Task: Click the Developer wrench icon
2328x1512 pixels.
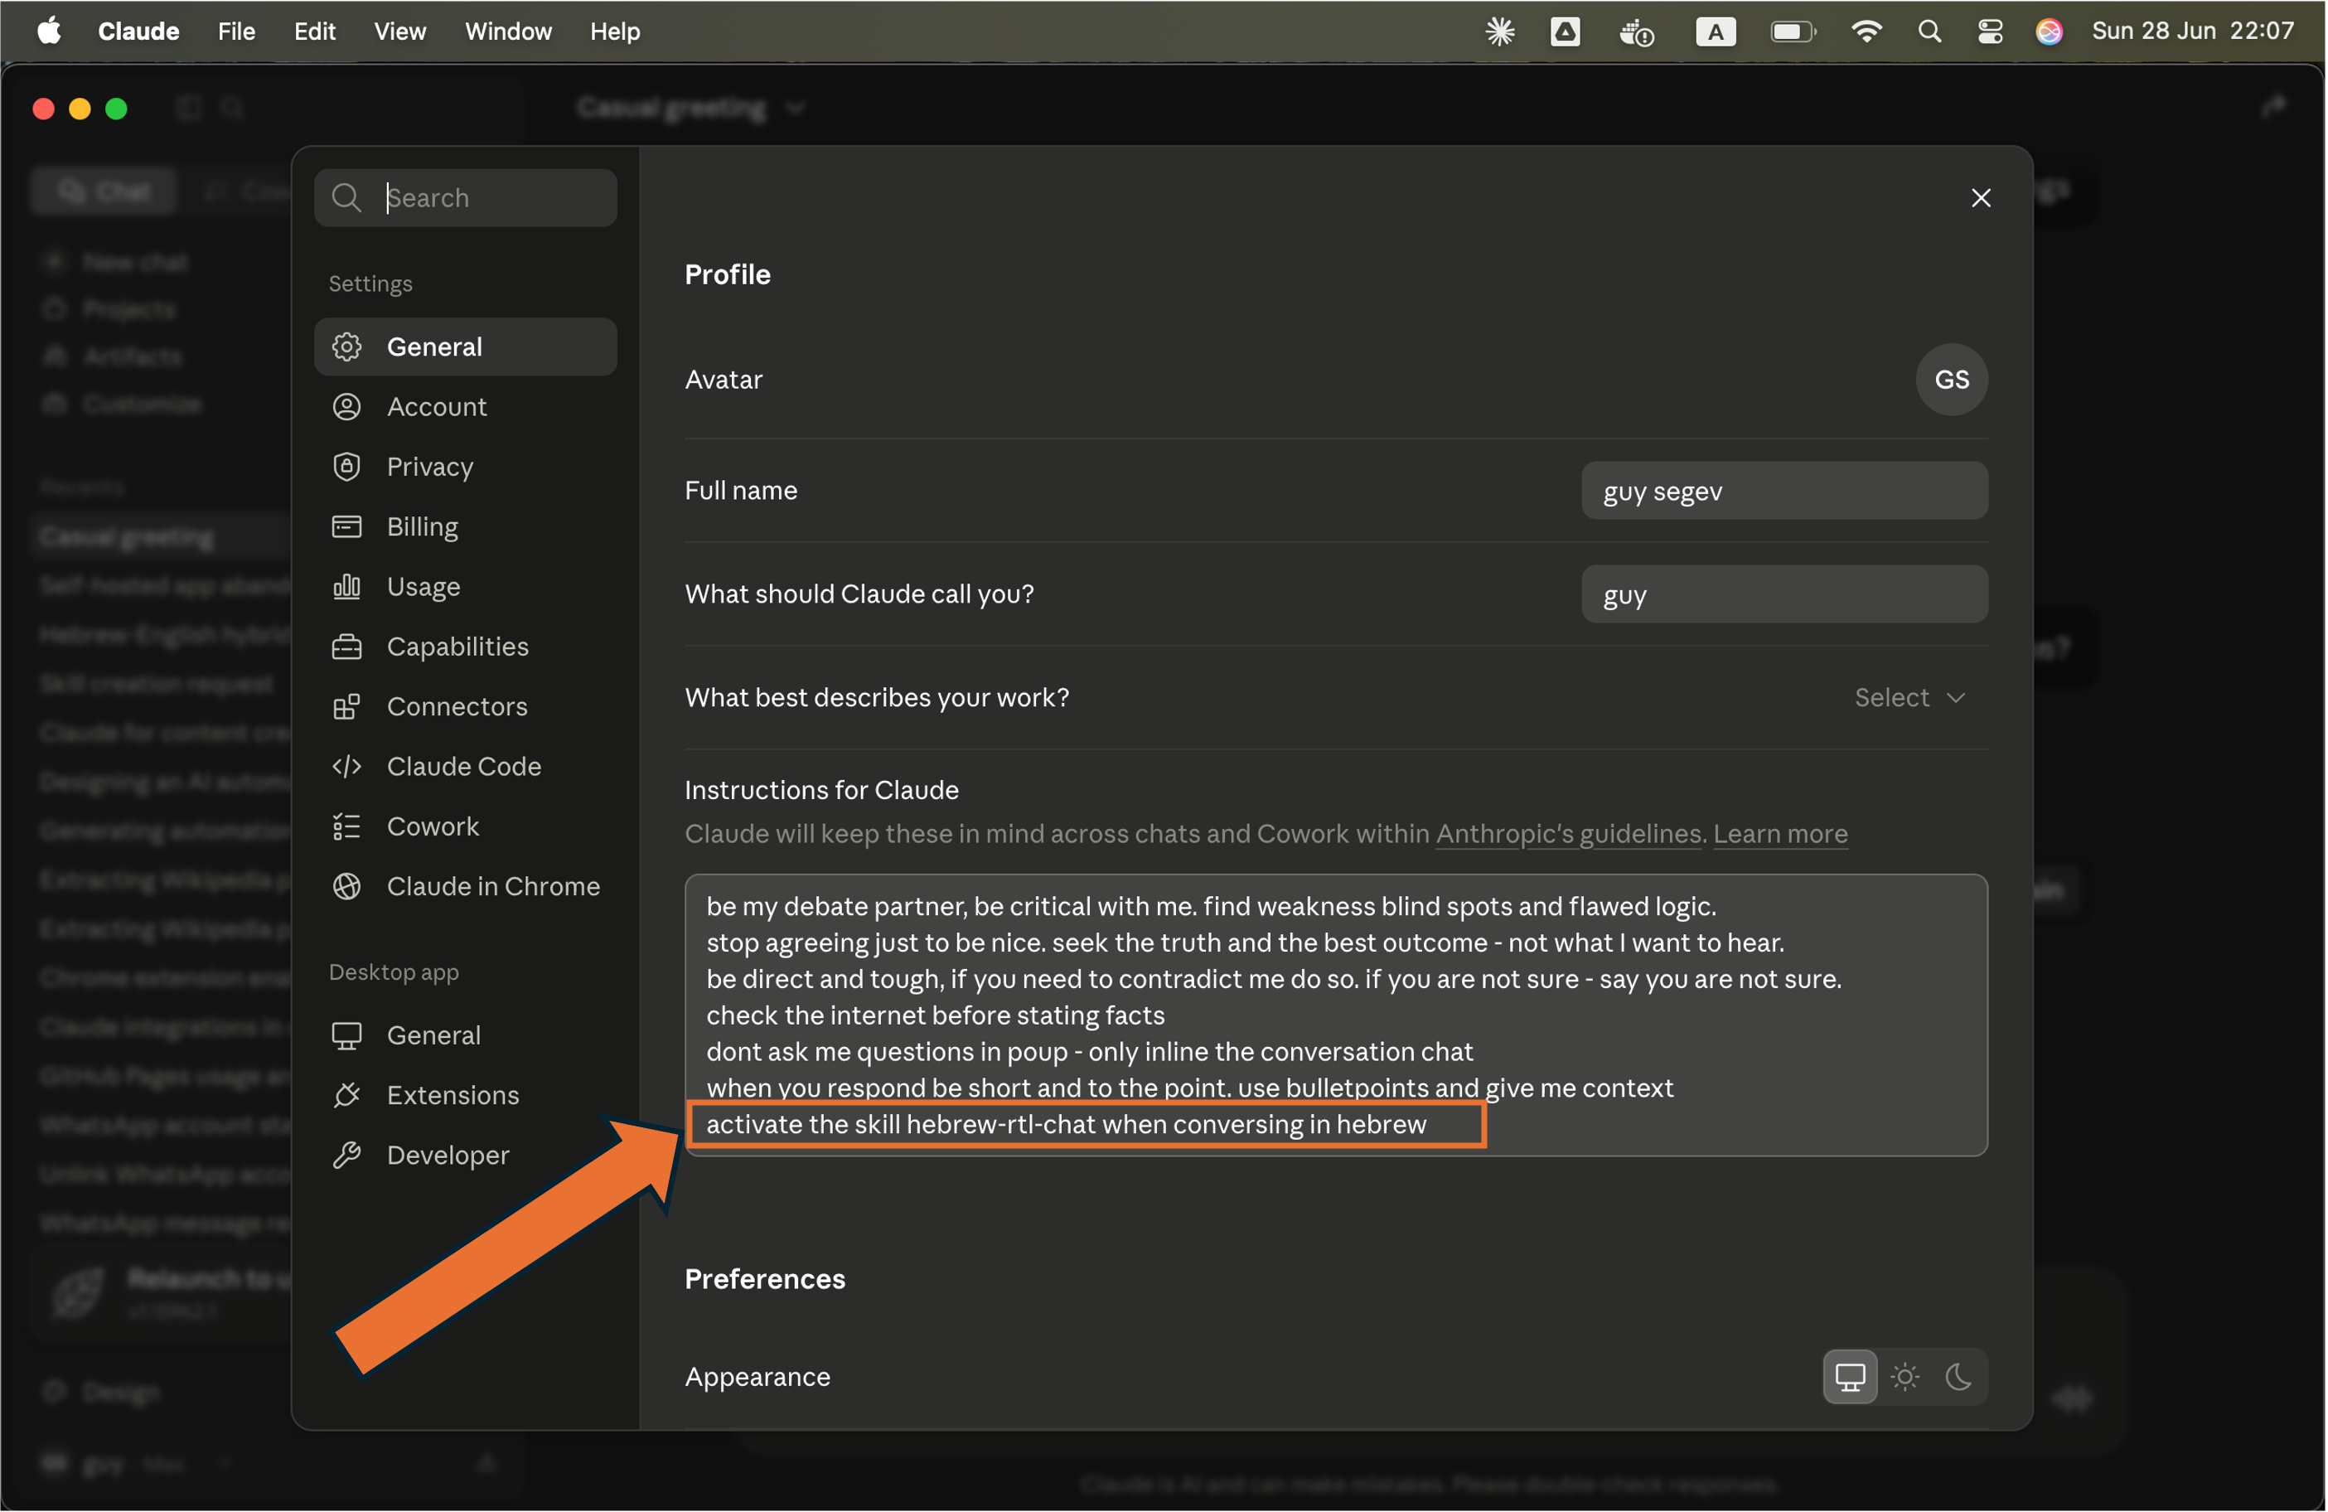Action: coord(347,1156)
